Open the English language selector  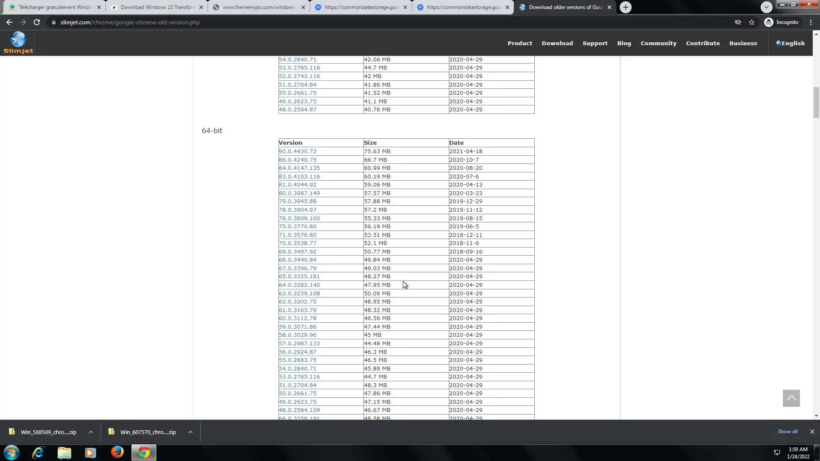tap(790, 43)
